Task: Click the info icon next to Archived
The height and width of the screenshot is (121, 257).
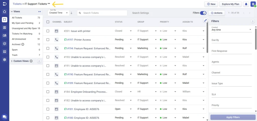Action: point(23,44)
